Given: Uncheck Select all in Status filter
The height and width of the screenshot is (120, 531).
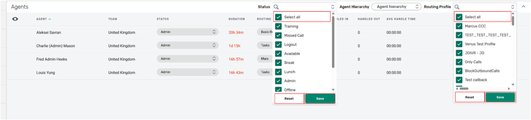Looking at the screenshot, I should click(x=278, y=17).
